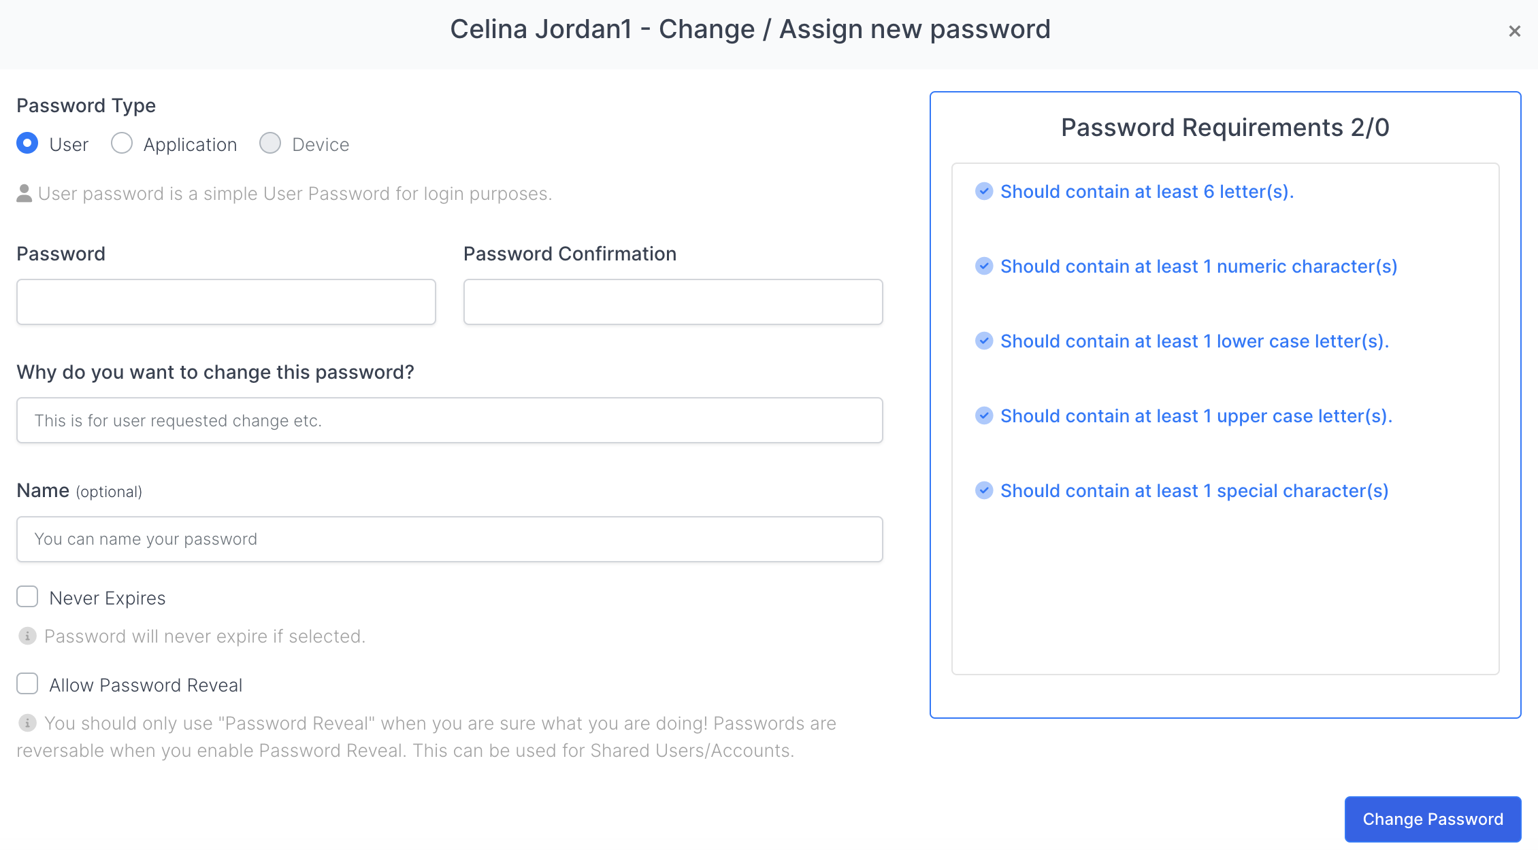Click the checkmark icon for special character requirement
Image resolution: width=1538 pixels, height=850 pixels.
pos(984,490)
